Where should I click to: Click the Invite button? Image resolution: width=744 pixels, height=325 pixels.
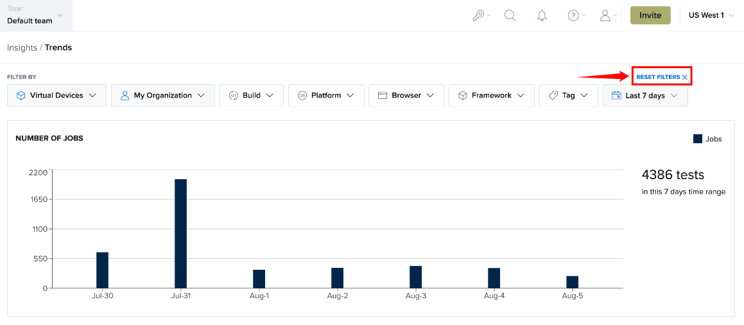tap(650, 15)
